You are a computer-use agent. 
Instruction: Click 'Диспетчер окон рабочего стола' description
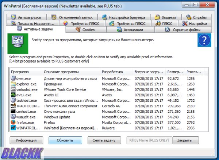[70, 79]
